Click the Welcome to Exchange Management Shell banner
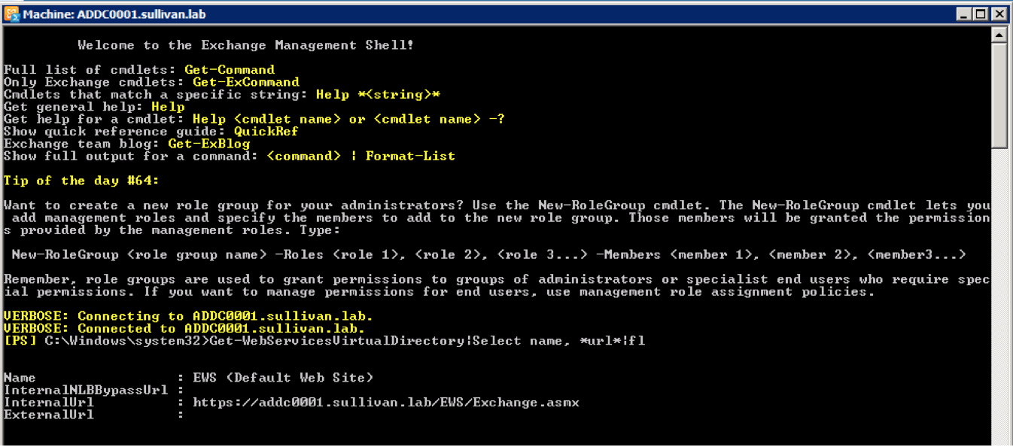Image resolution: width=1013 pixels, height=447 pixels. (x=245, y=45)
